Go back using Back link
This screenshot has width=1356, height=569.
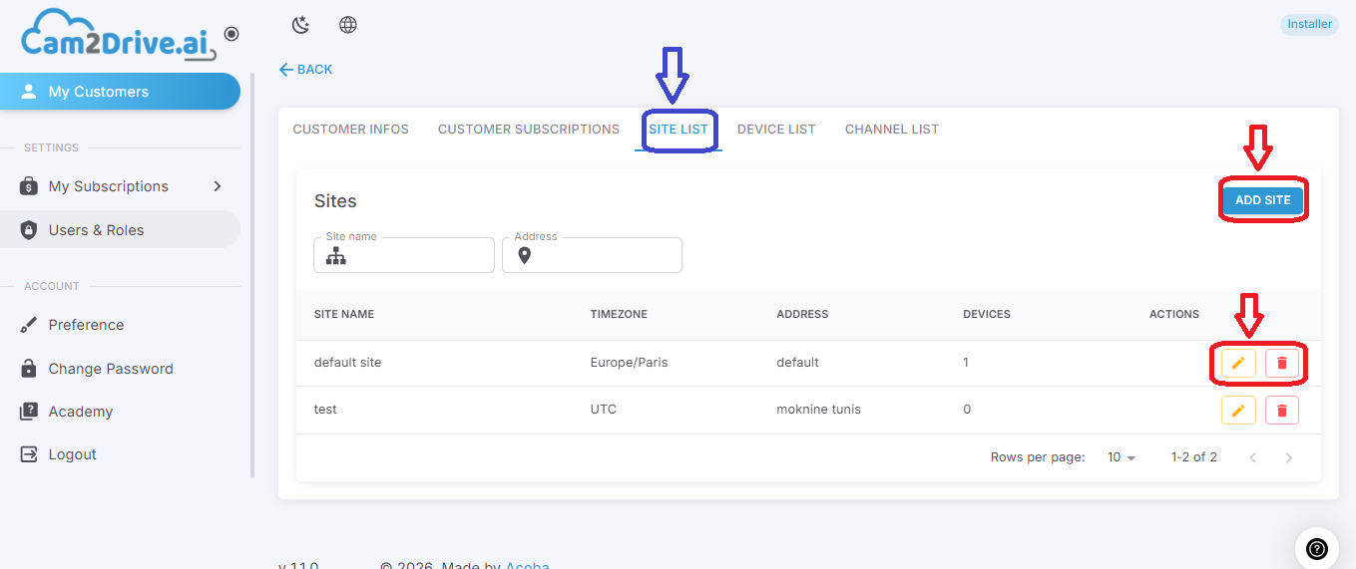(305, 70)
